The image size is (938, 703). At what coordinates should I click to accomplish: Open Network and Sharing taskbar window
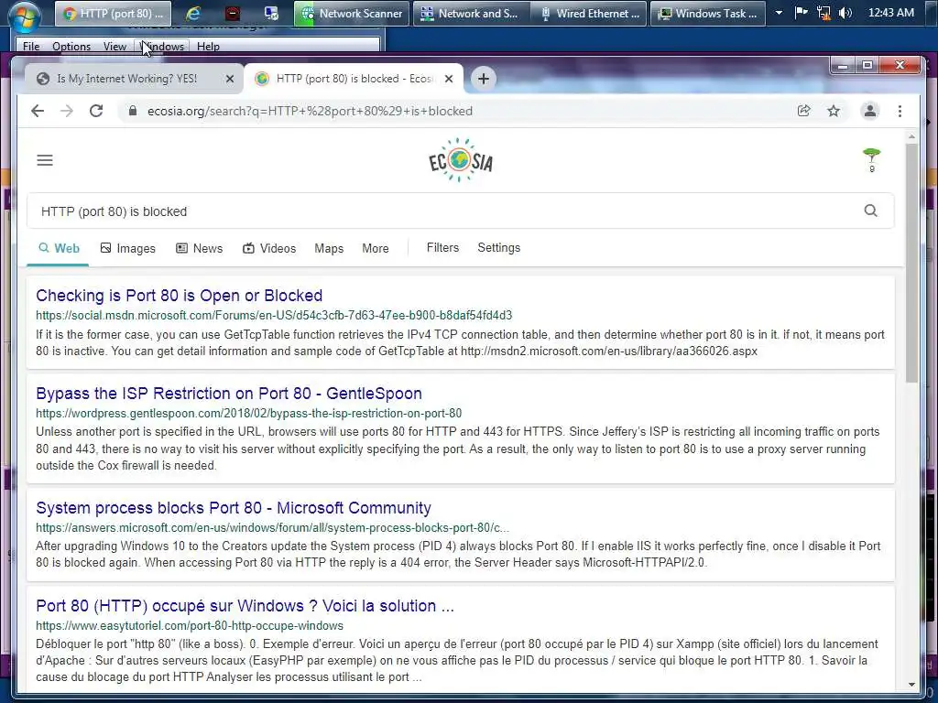coord(472,13)
